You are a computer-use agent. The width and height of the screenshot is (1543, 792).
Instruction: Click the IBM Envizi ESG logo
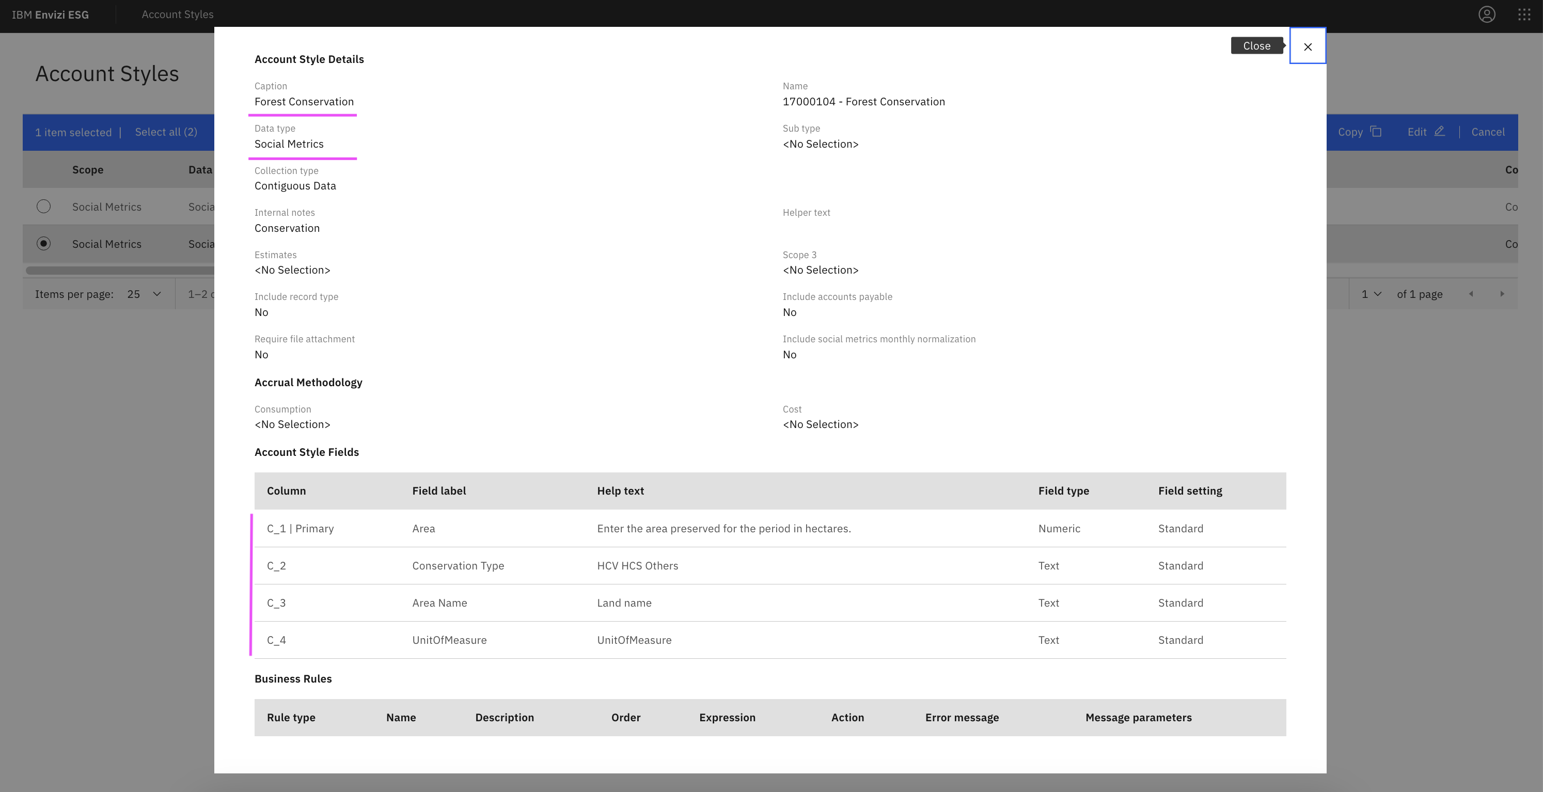tap(50, 14)
